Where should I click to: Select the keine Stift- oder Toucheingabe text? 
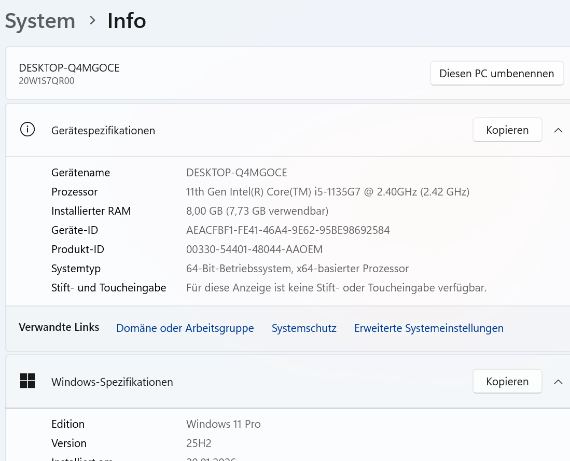[x=336, y=288]
